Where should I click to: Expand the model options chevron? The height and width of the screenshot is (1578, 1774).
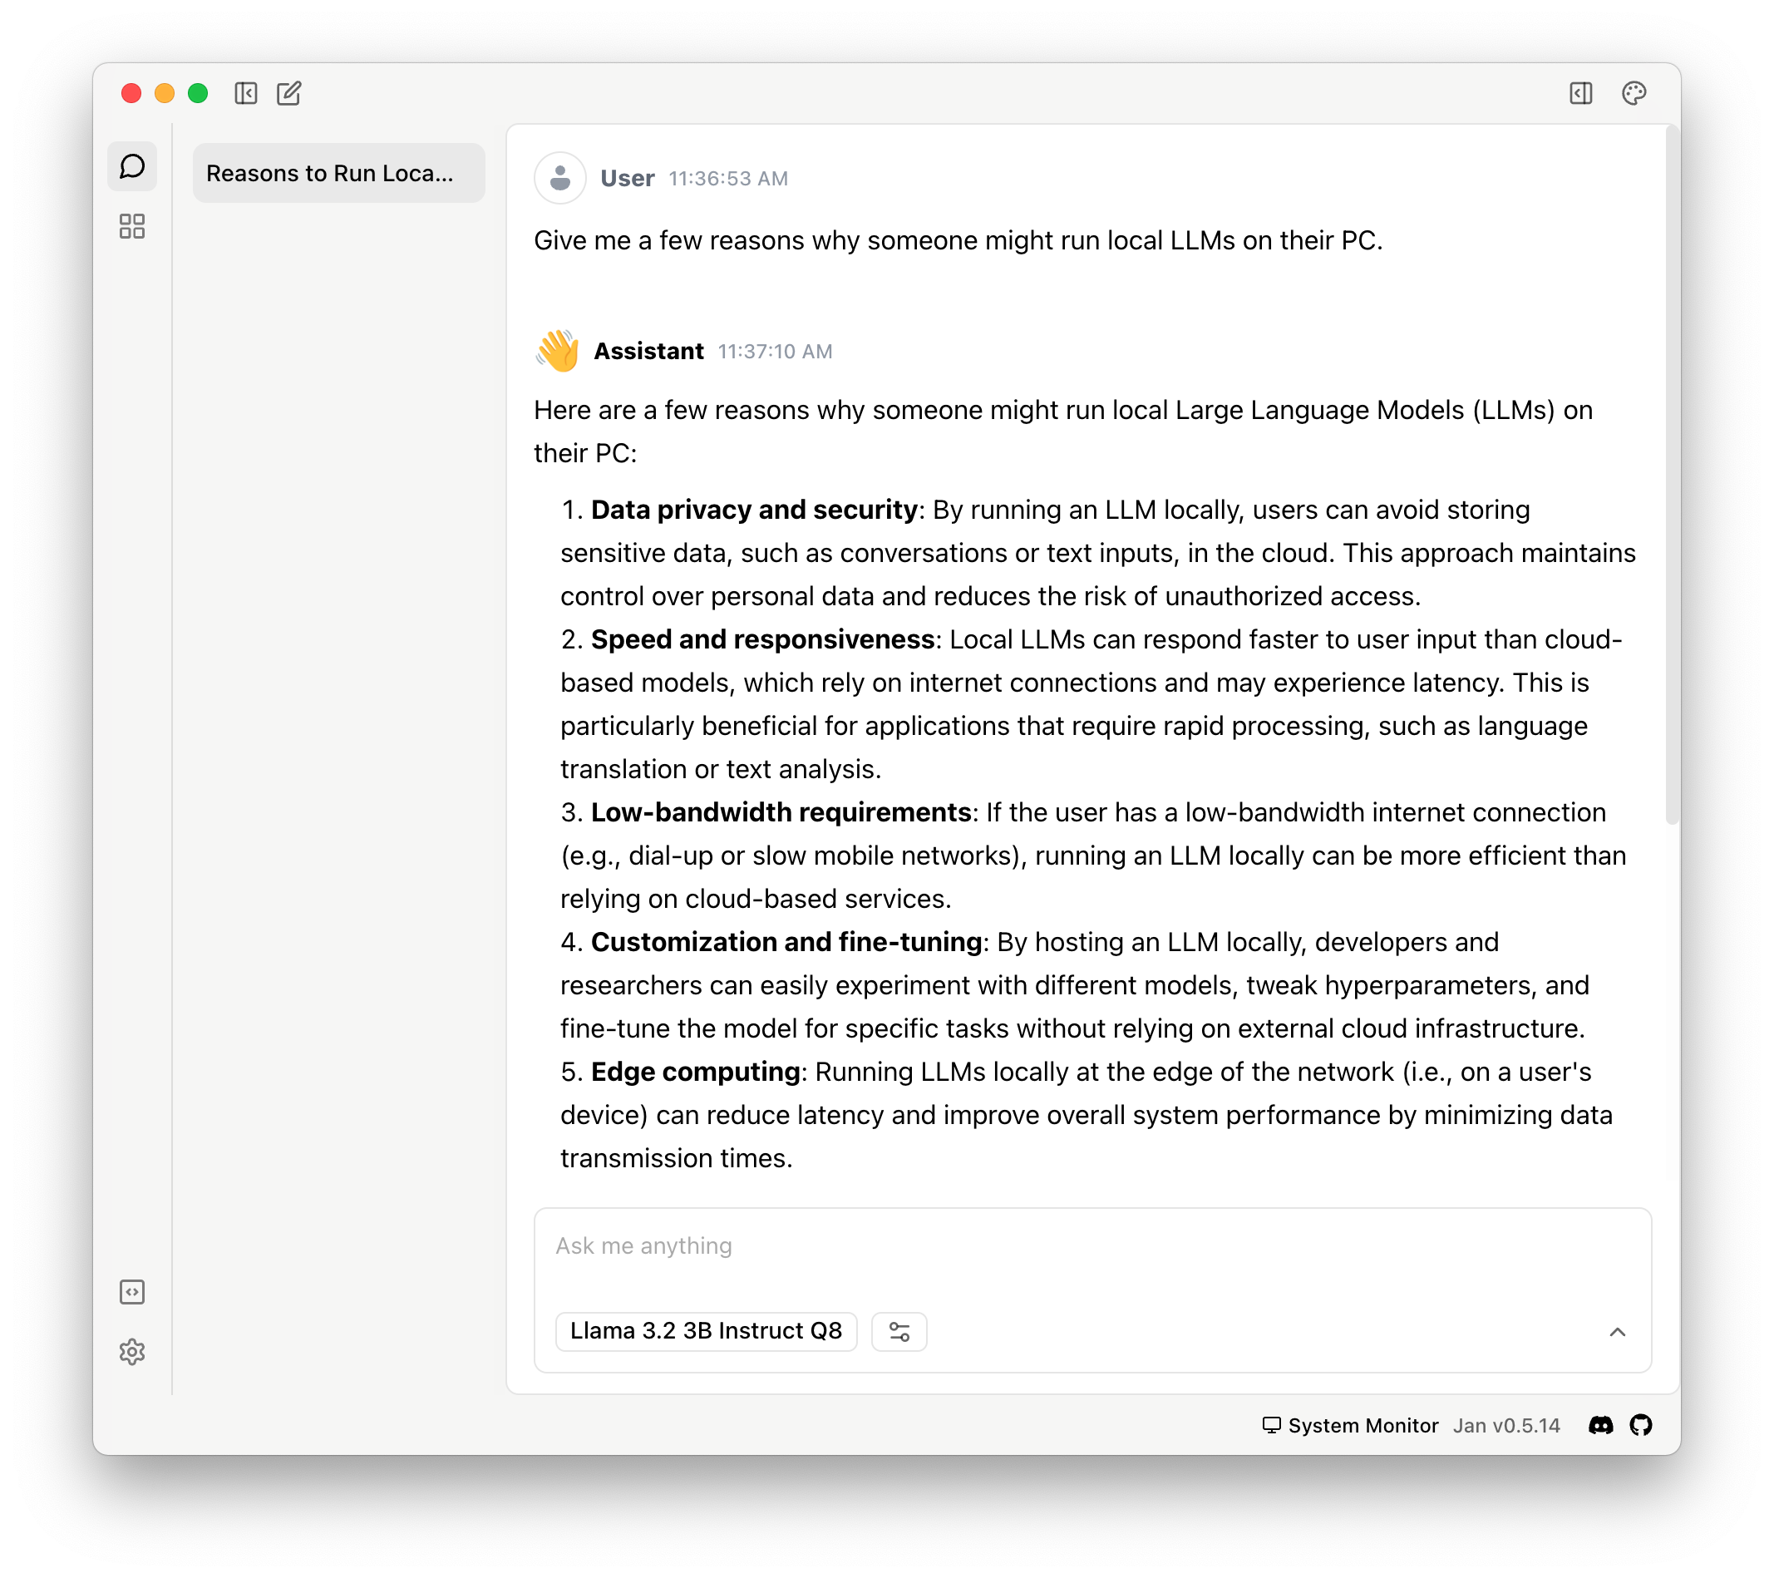point(1617,1331)
